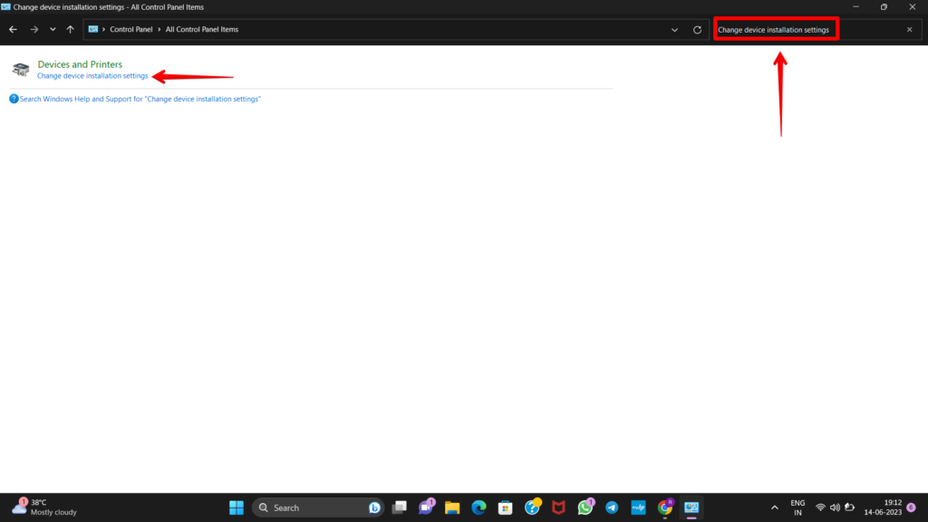928x522 pixels.
Task: Launch McAfee security from taskbar
Action: [558, 507]
